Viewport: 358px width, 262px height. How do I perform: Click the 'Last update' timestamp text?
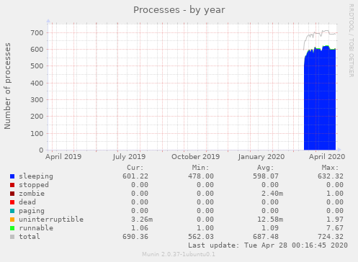[x=268, y=245]
